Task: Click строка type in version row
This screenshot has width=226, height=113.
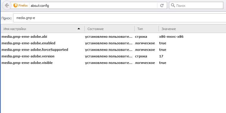Action: (x=141, y=56)
